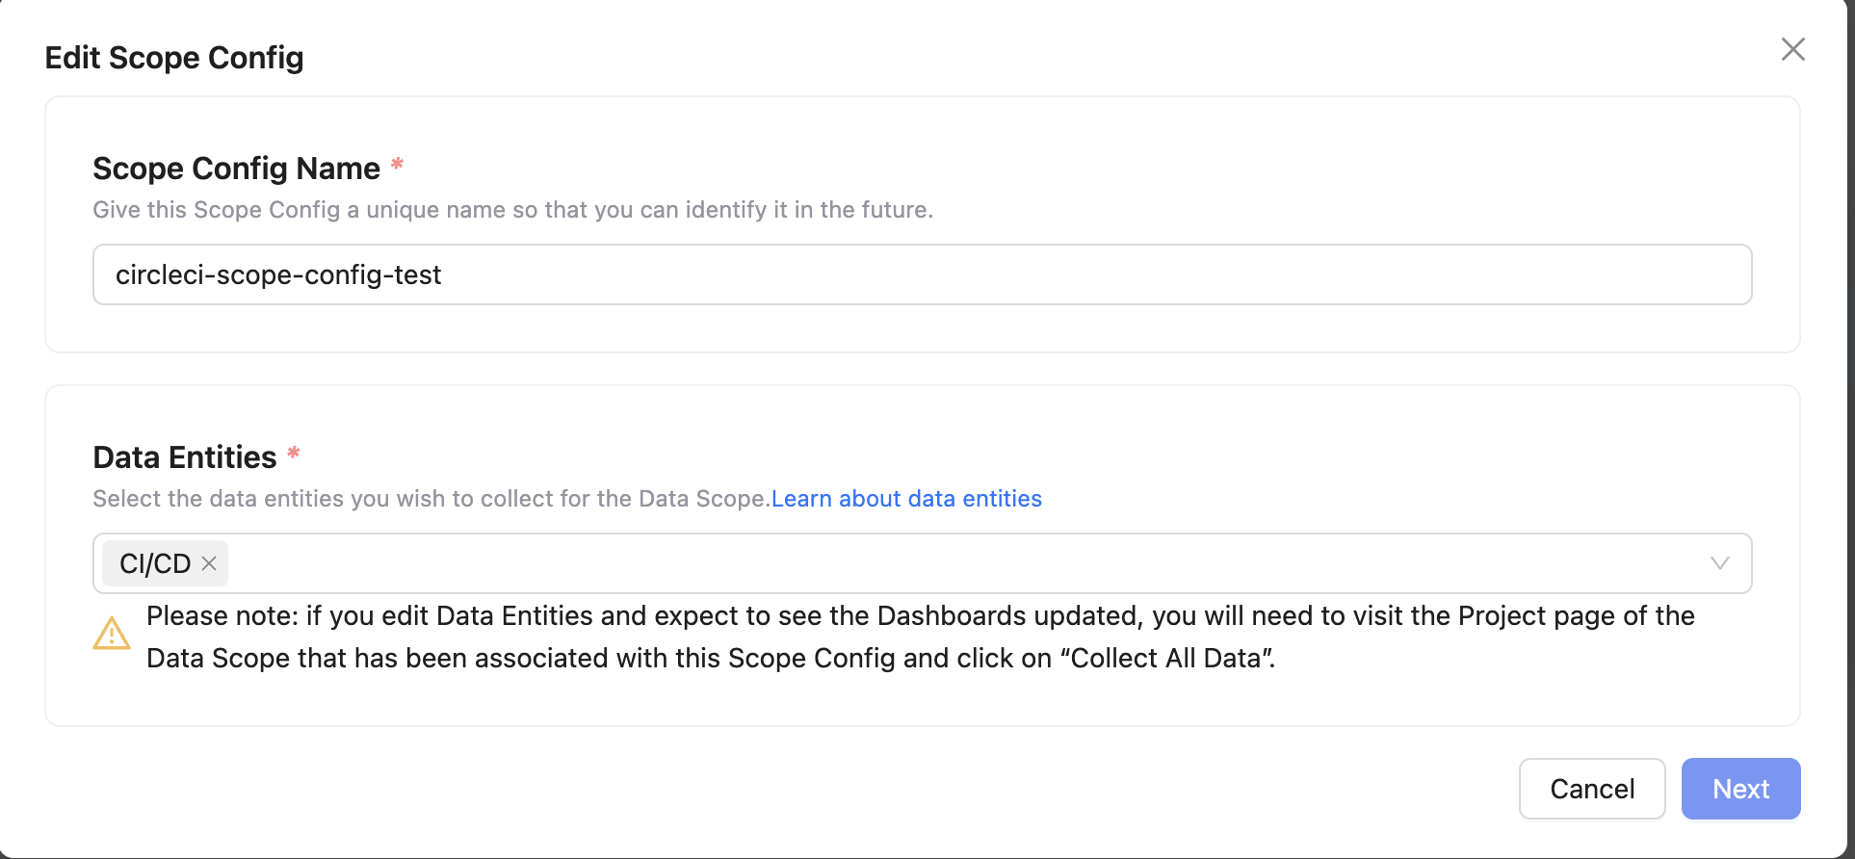This screenshot has width=1855, height=859.
Task: Click the Select the data entities description
Action: 431,499
